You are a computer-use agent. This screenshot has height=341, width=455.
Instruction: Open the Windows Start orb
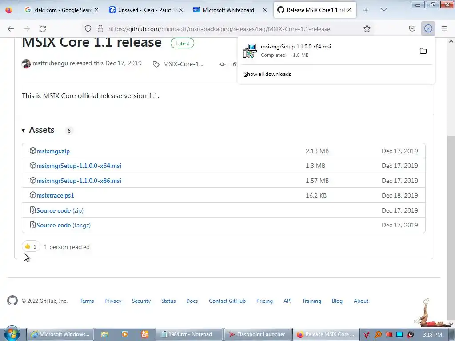tap(12, 333)
